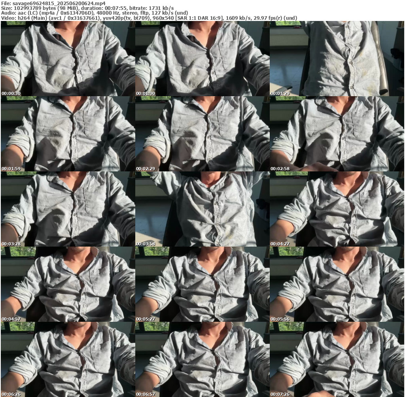Click the audio codec text aac (LC)
Viewport: 405px width, 397px height.
tap(27, 13)
